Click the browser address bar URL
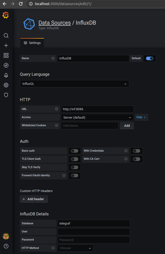This screenshot has width=165, height=254. (63, 4)
